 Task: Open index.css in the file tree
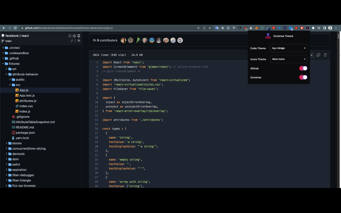(x=26, y=106)
